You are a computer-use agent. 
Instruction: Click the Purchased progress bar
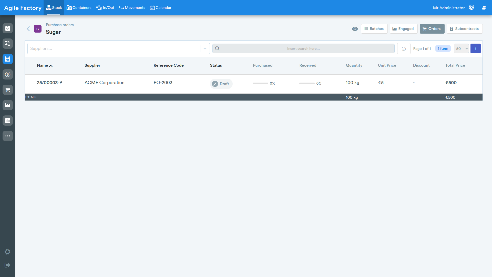coord(260,83)
